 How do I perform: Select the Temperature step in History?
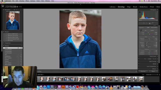tap(13, 56)
